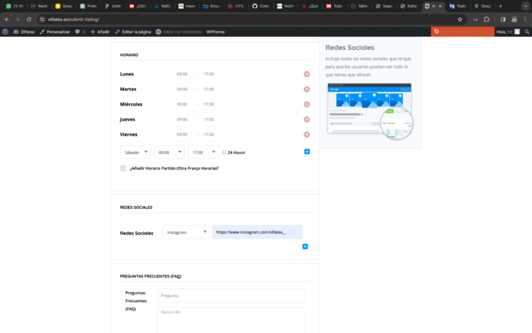Viewport: 532px width, 333px height.
Task: Remove the Miércoles schedule row
Action: 306,104
